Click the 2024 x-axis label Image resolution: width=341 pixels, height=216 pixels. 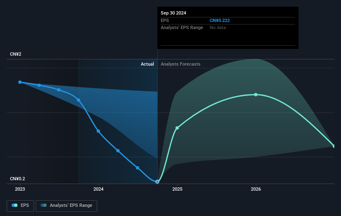point(98,189)
